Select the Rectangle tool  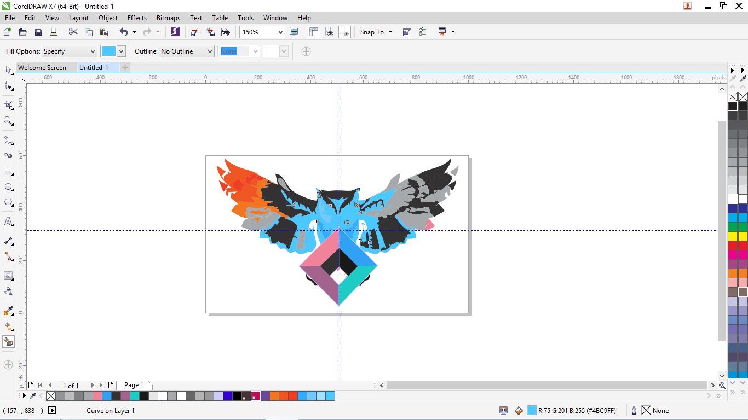[8, 171]
